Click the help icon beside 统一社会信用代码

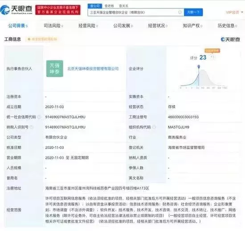tap(39, 117)
